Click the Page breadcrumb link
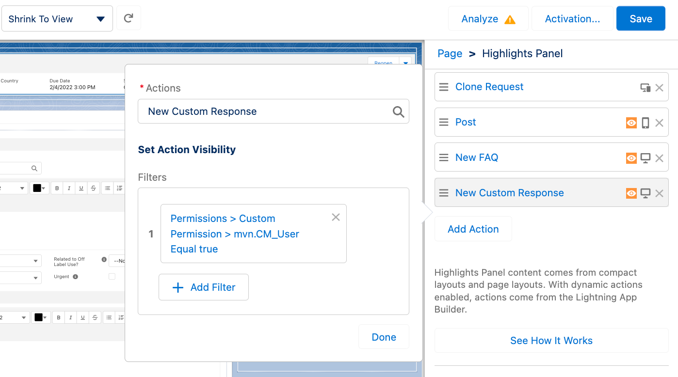The image size is (678, 377). pyautogui.click(x=450, y=54)
